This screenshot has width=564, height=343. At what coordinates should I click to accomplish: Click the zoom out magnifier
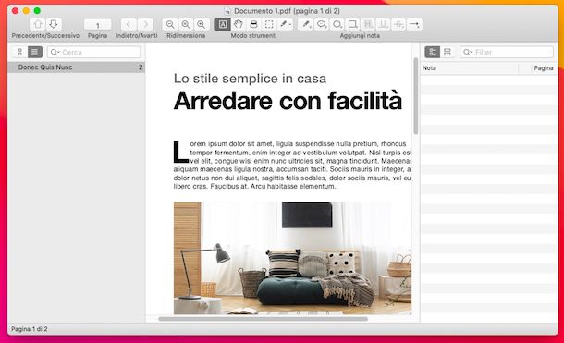[170, 24]
